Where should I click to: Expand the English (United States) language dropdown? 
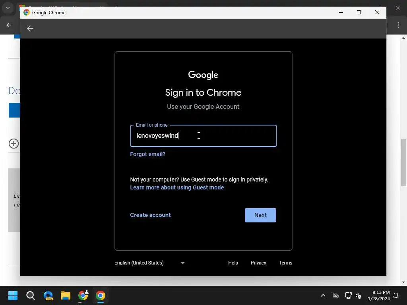[x=149, y=263]
